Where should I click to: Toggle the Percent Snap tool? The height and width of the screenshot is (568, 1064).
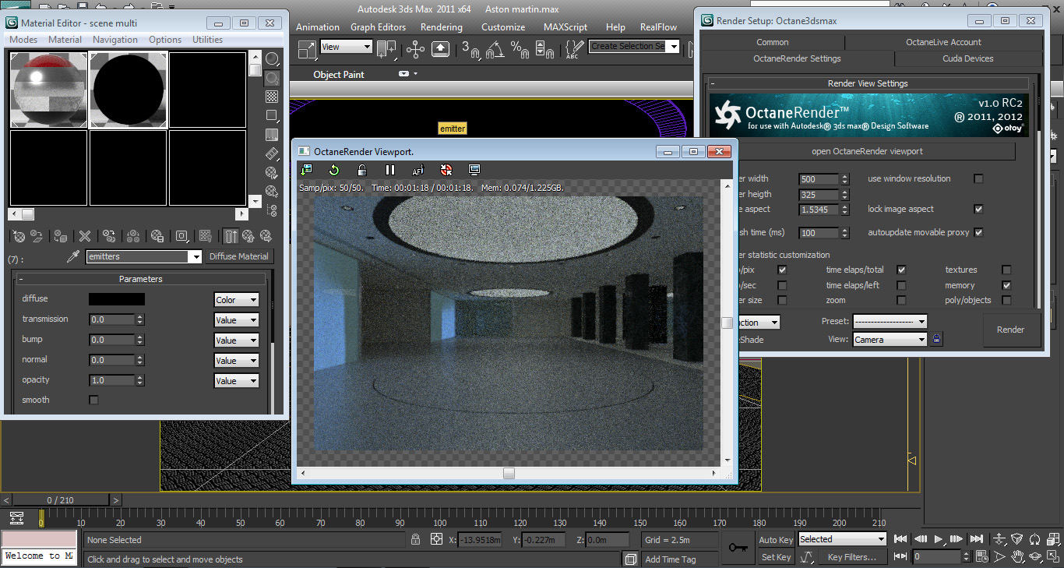coord(520,50)
